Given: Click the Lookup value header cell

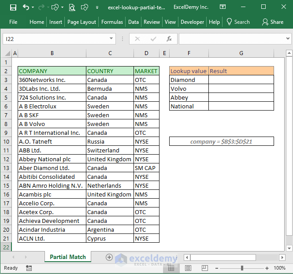Looking at the screenshot, I should (x=189, y=71).
